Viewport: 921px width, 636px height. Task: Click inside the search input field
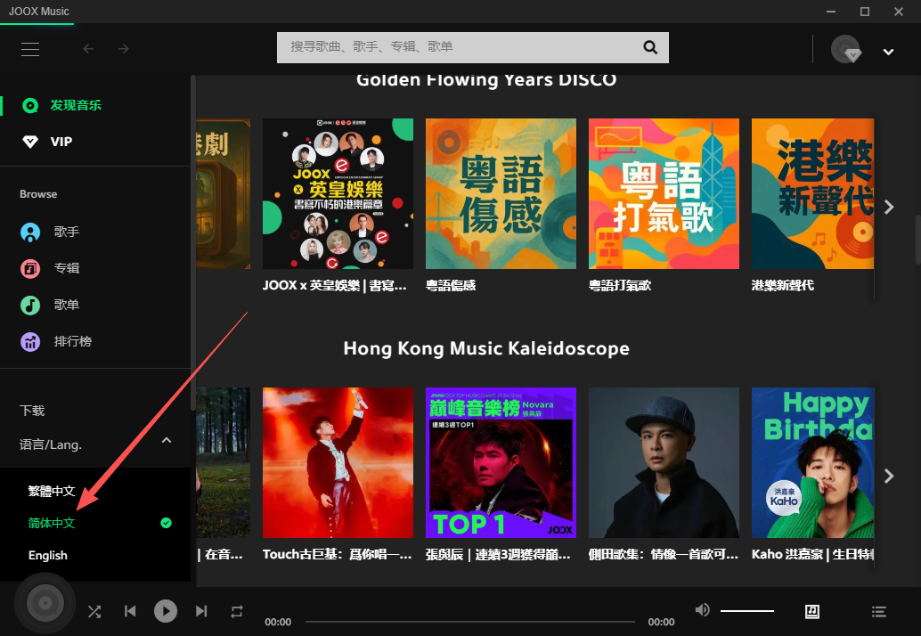(445, 47)
